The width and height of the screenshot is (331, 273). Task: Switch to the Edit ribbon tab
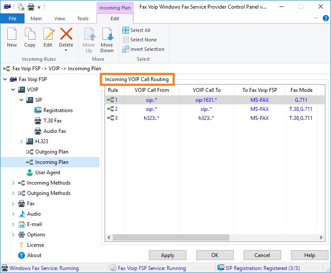[115, 19]
